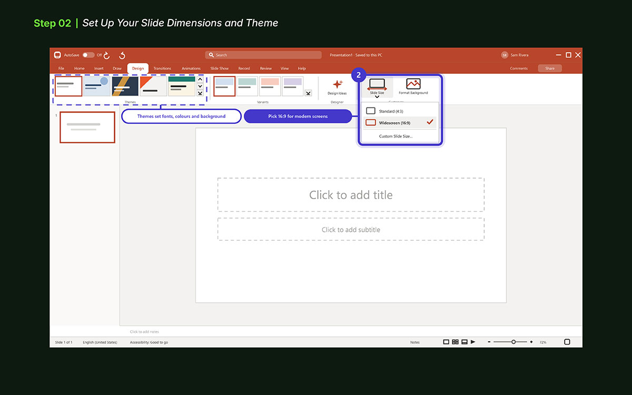Open the Draw tab
The image size is (632, 395).
[x=117, y=68]
